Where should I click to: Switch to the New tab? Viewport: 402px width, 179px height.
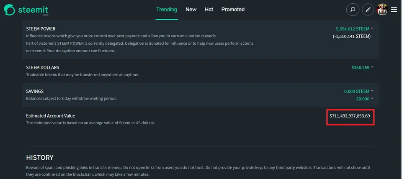tap(191, 10)
